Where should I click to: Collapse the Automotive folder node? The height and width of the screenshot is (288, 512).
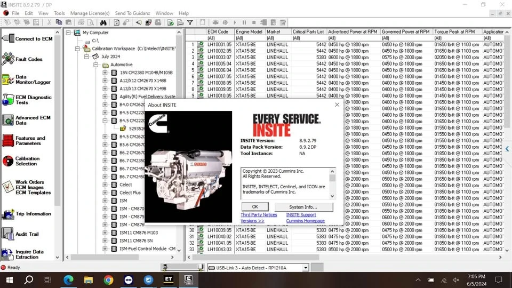coord(95,65)
